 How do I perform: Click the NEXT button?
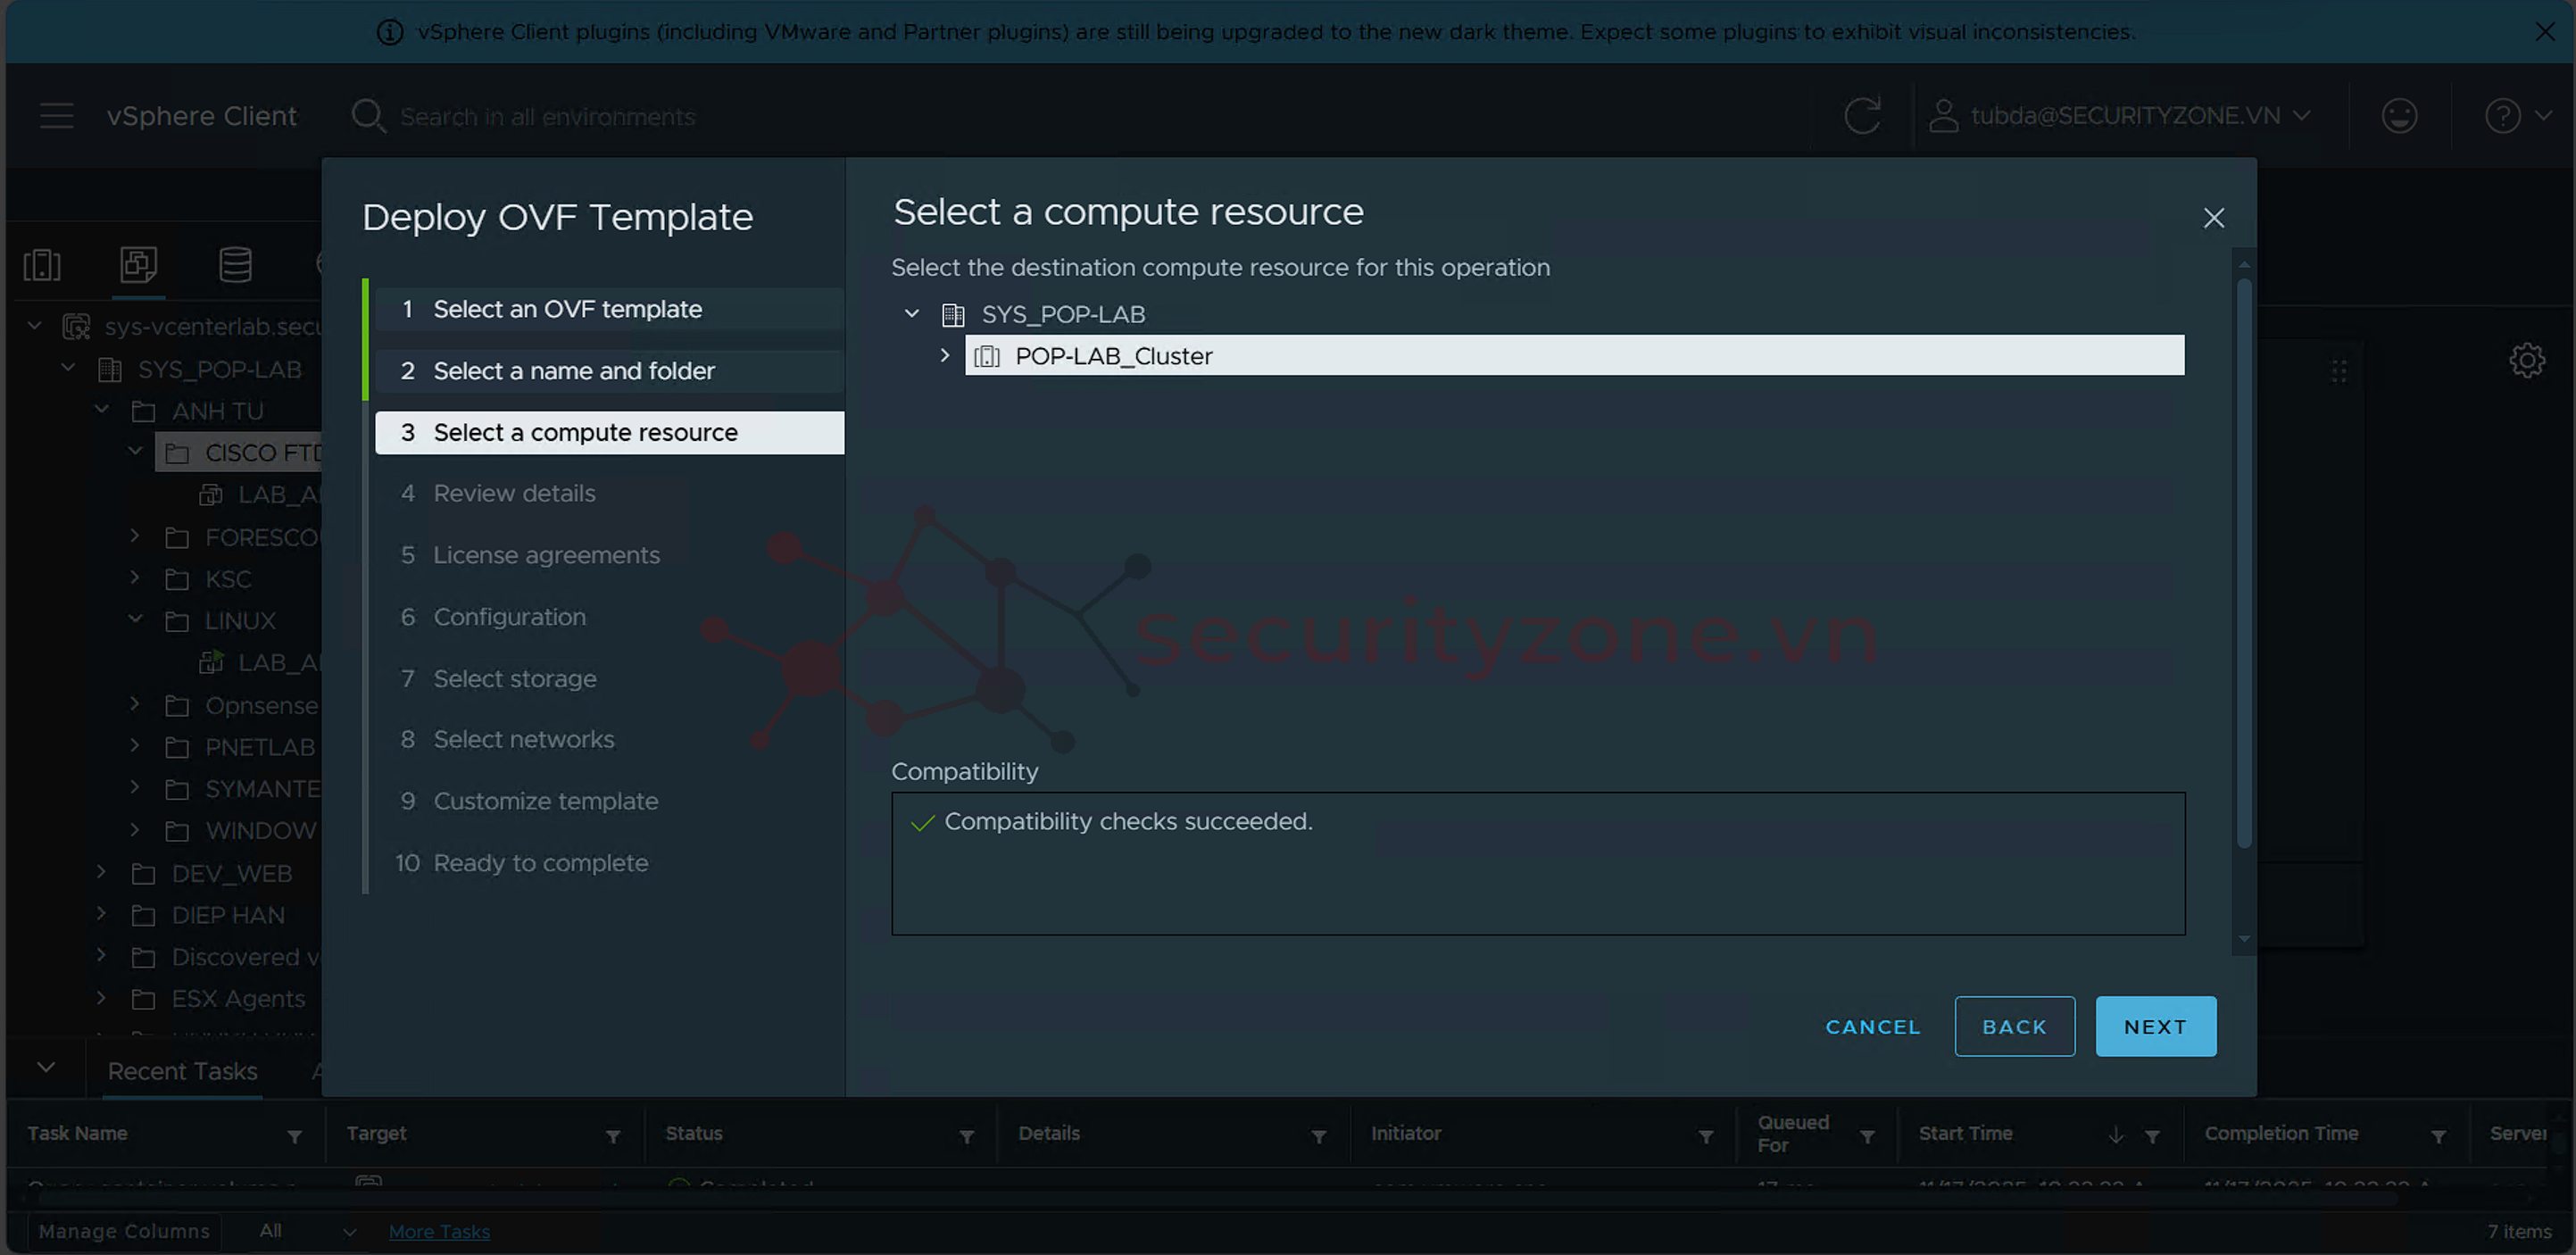point(2155,1026)
